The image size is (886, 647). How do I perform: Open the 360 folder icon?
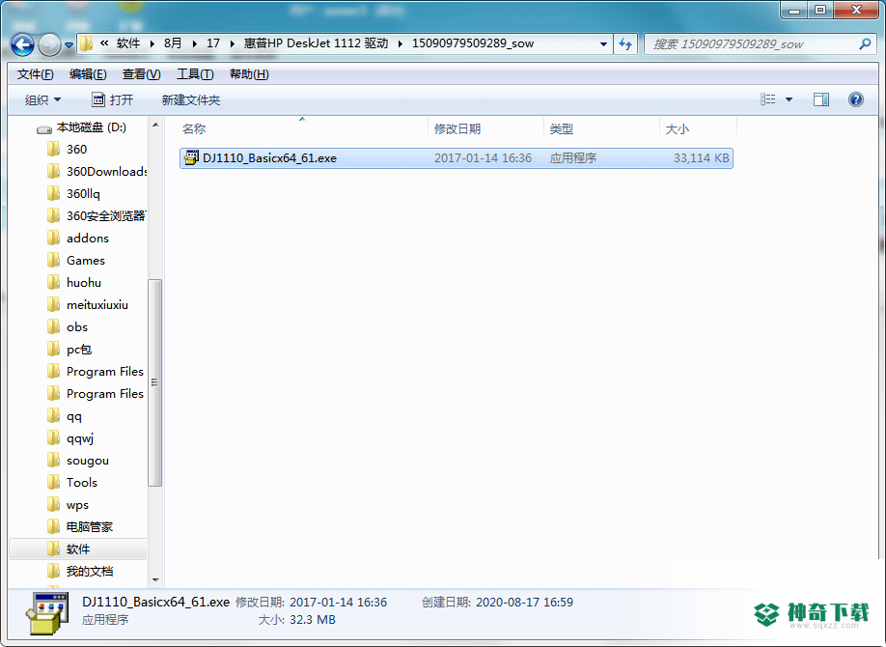[x=53, y=150]
